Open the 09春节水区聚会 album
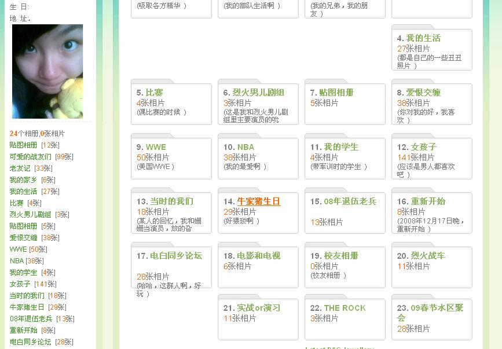 coord(437,308)
